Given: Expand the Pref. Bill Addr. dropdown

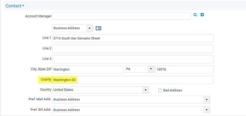Looking at the screenshot, I should click(131, 110).
